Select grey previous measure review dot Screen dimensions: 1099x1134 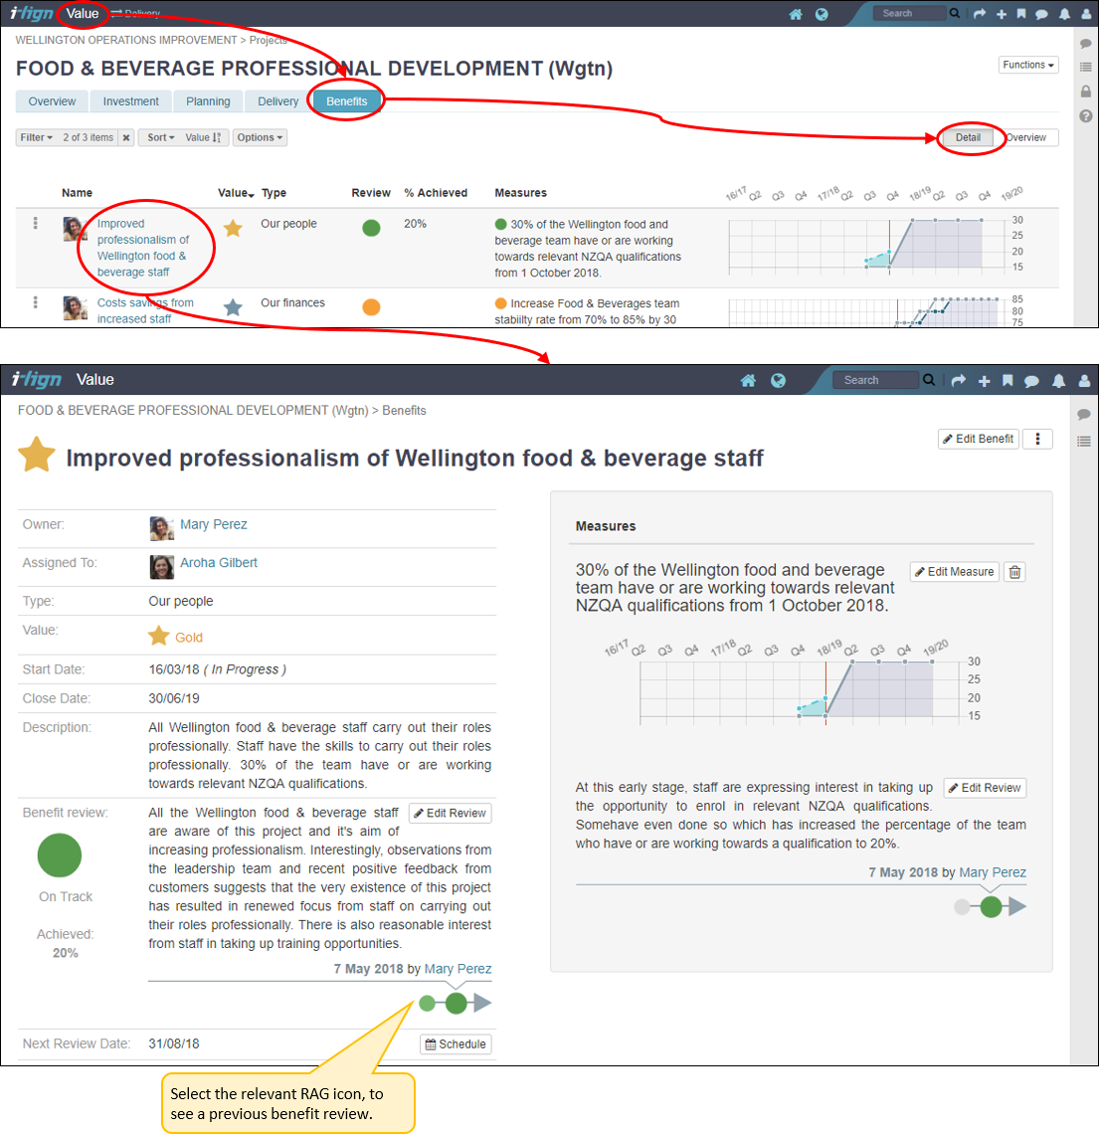(x=962, y=907)
